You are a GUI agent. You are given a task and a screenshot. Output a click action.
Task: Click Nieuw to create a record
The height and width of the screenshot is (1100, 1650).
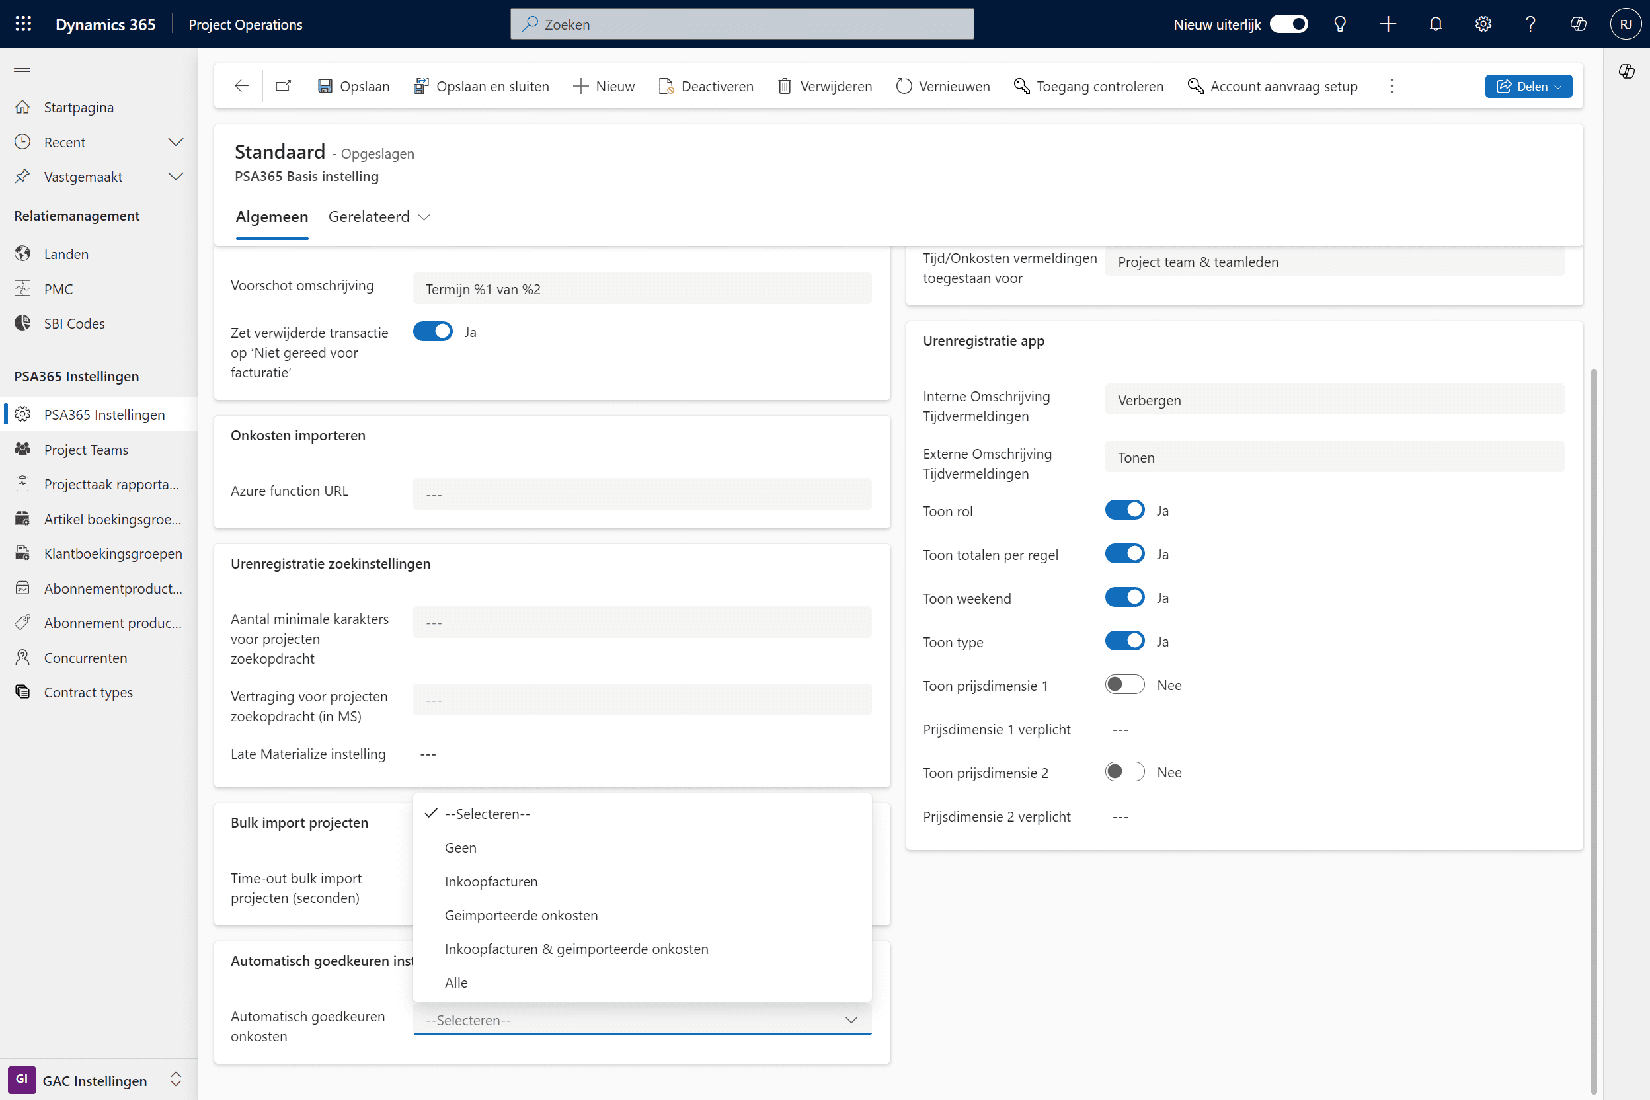(x=604, y=85)
